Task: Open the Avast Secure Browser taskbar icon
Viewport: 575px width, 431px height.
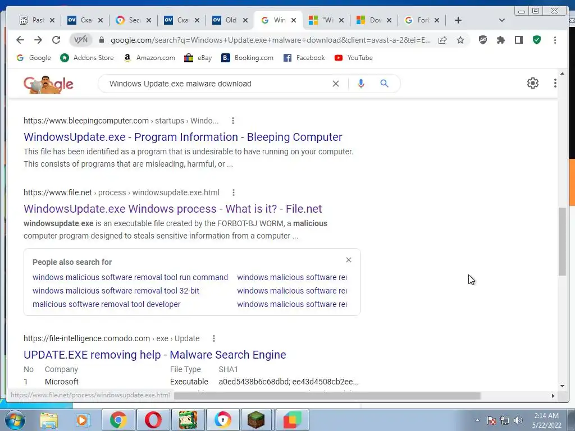Action: pos(222,420)
